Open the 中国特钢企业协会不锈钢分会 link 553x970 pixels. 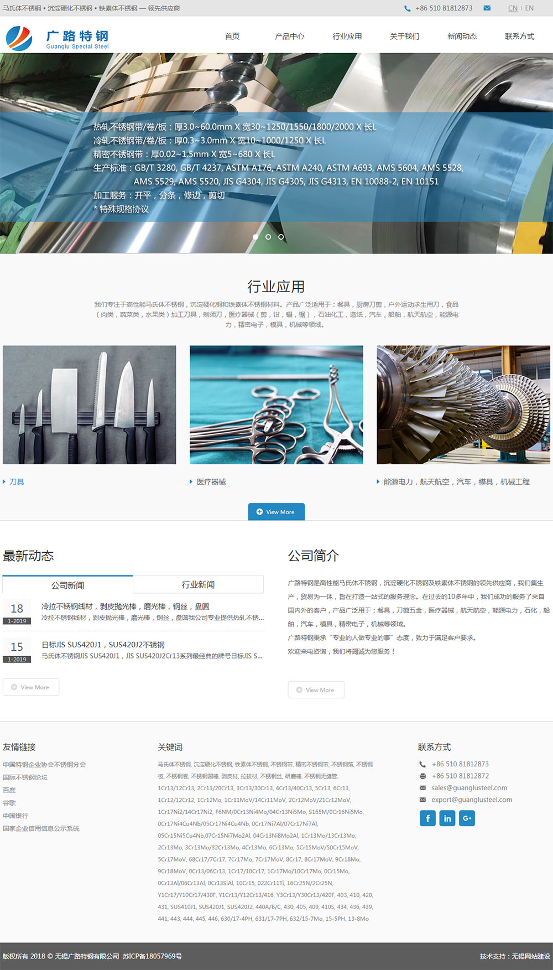(44, 765)
